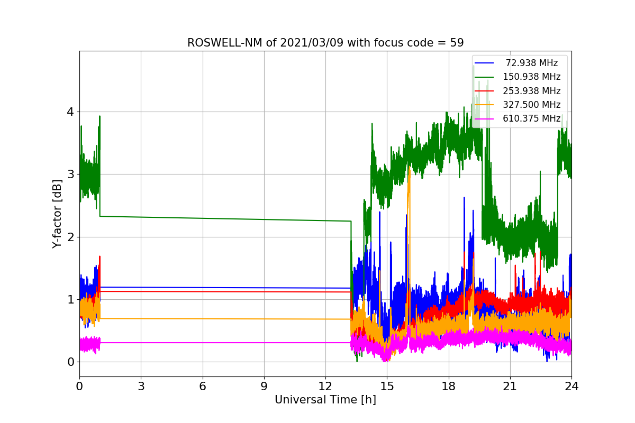The image size is (635, 423).
Task: Click the plot title mentioning ROSWELL-NM
Action: tap(325, 43)
